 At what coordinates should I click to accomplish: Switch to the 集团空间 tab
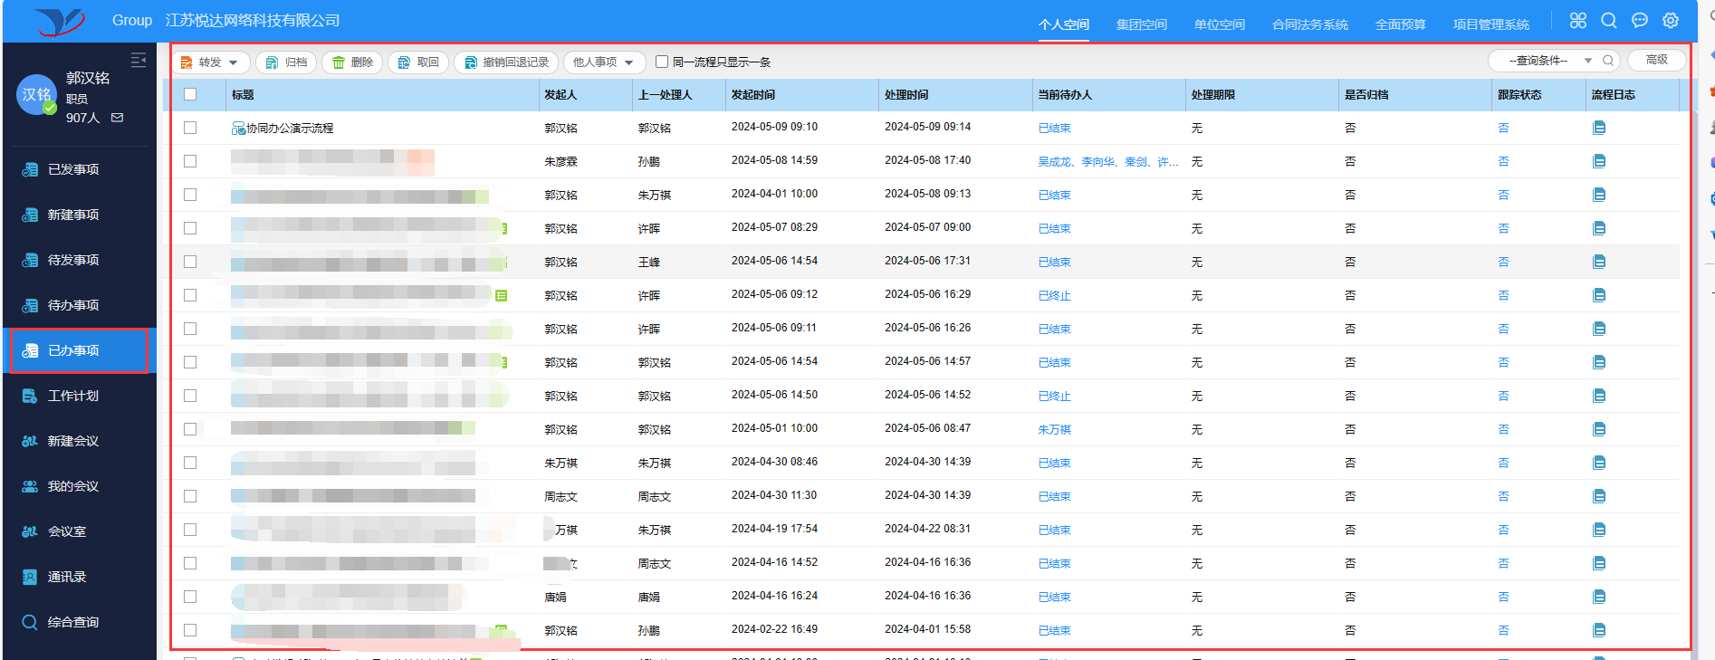pos(1141,24)
